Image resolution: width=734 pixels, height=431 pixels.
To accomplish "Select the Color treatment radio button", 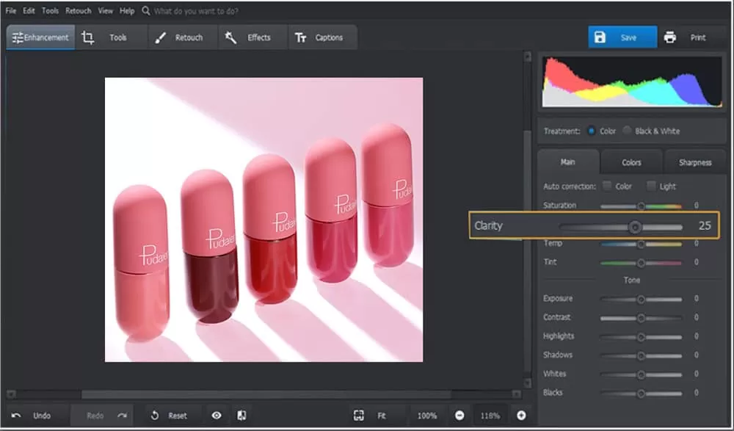I will [591, 131].
